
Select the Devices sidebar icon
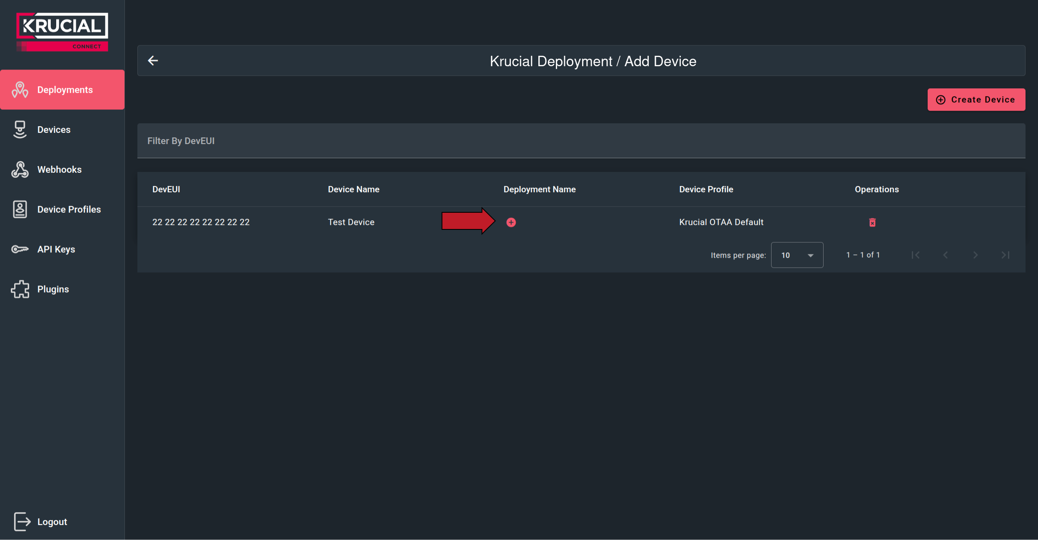20,129
